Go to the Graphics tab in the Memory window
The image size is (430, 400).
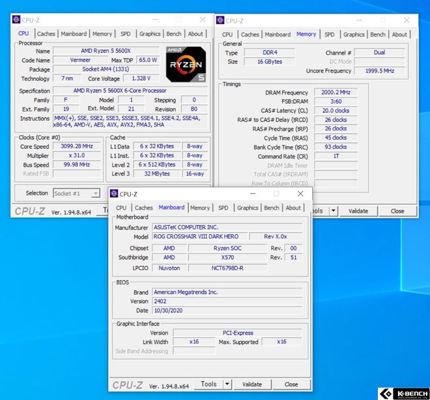(x=354, y=35)
